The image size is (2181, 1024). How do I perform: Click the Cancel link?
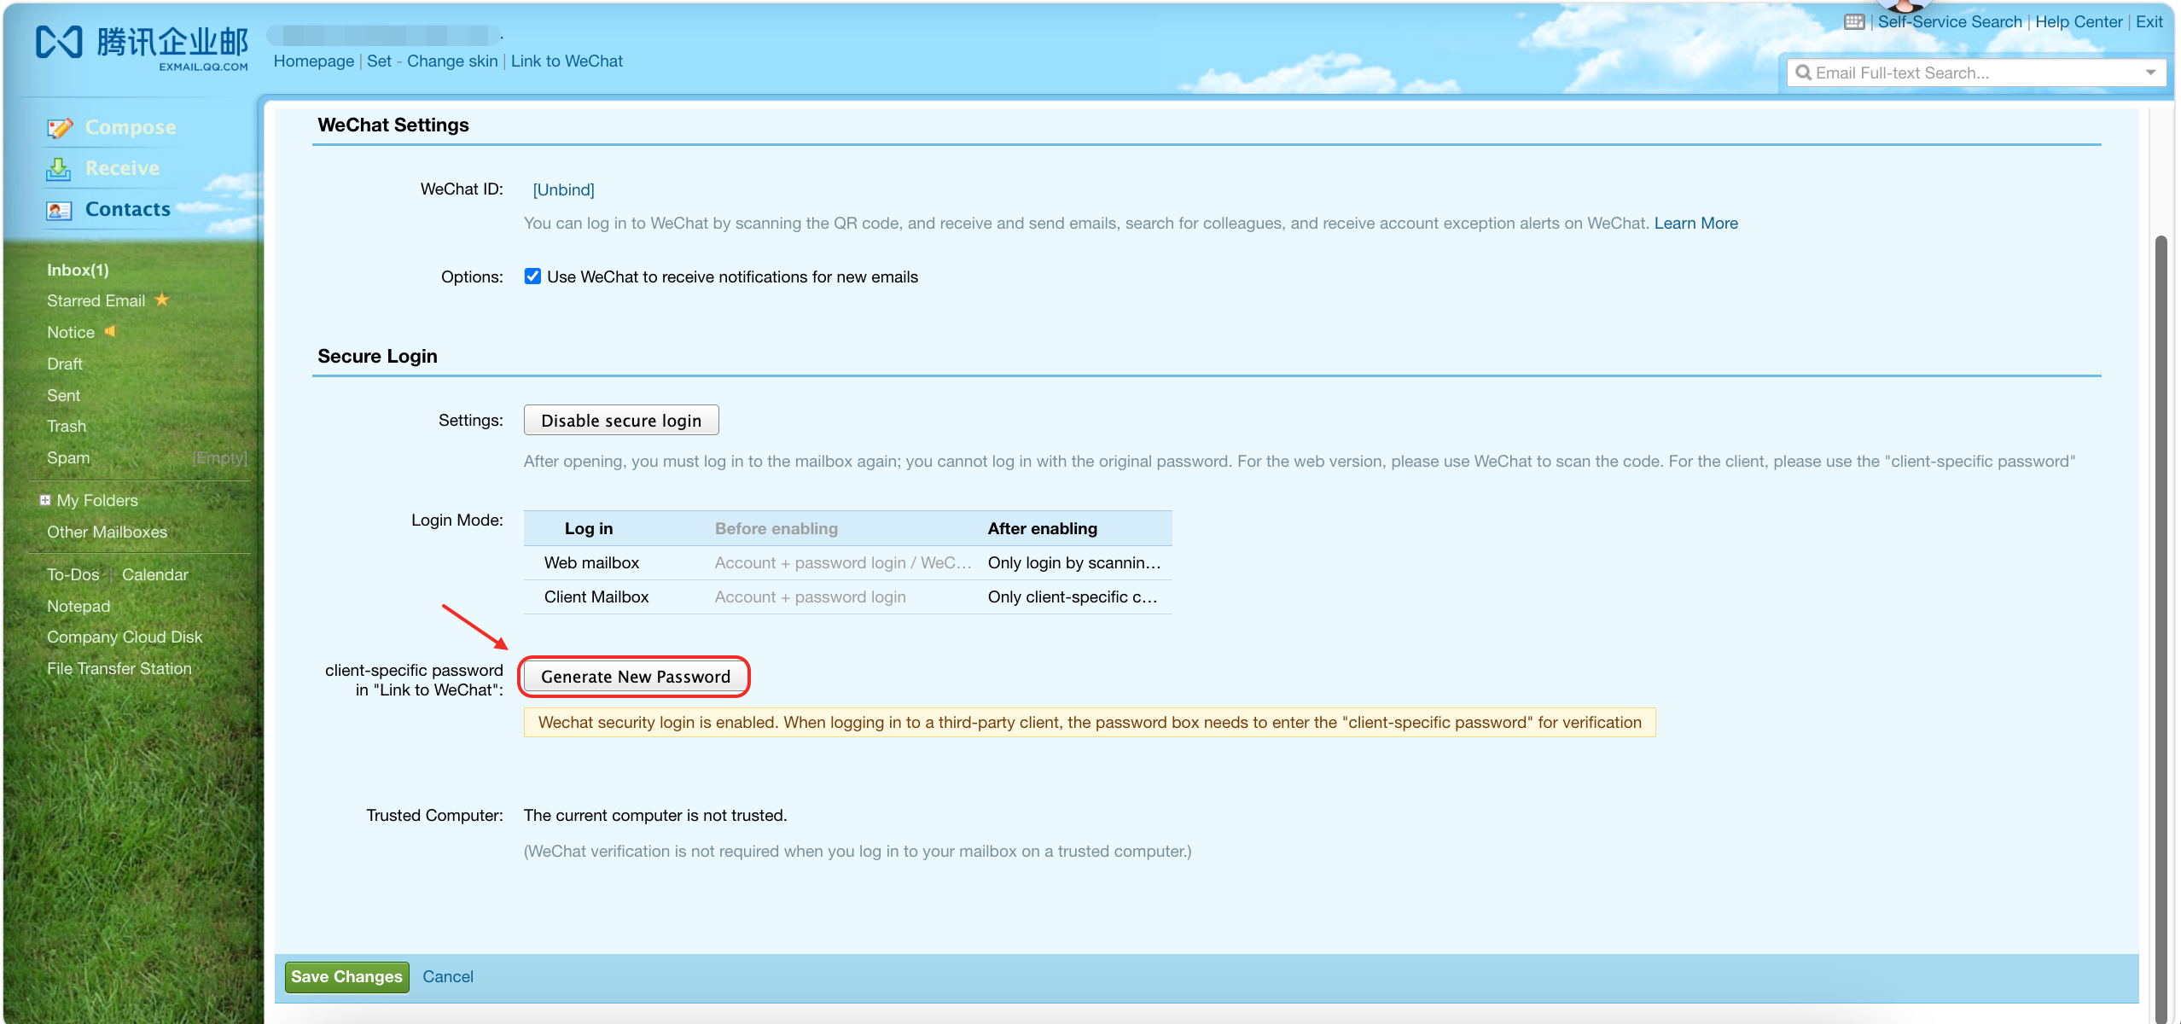point(447,976)
